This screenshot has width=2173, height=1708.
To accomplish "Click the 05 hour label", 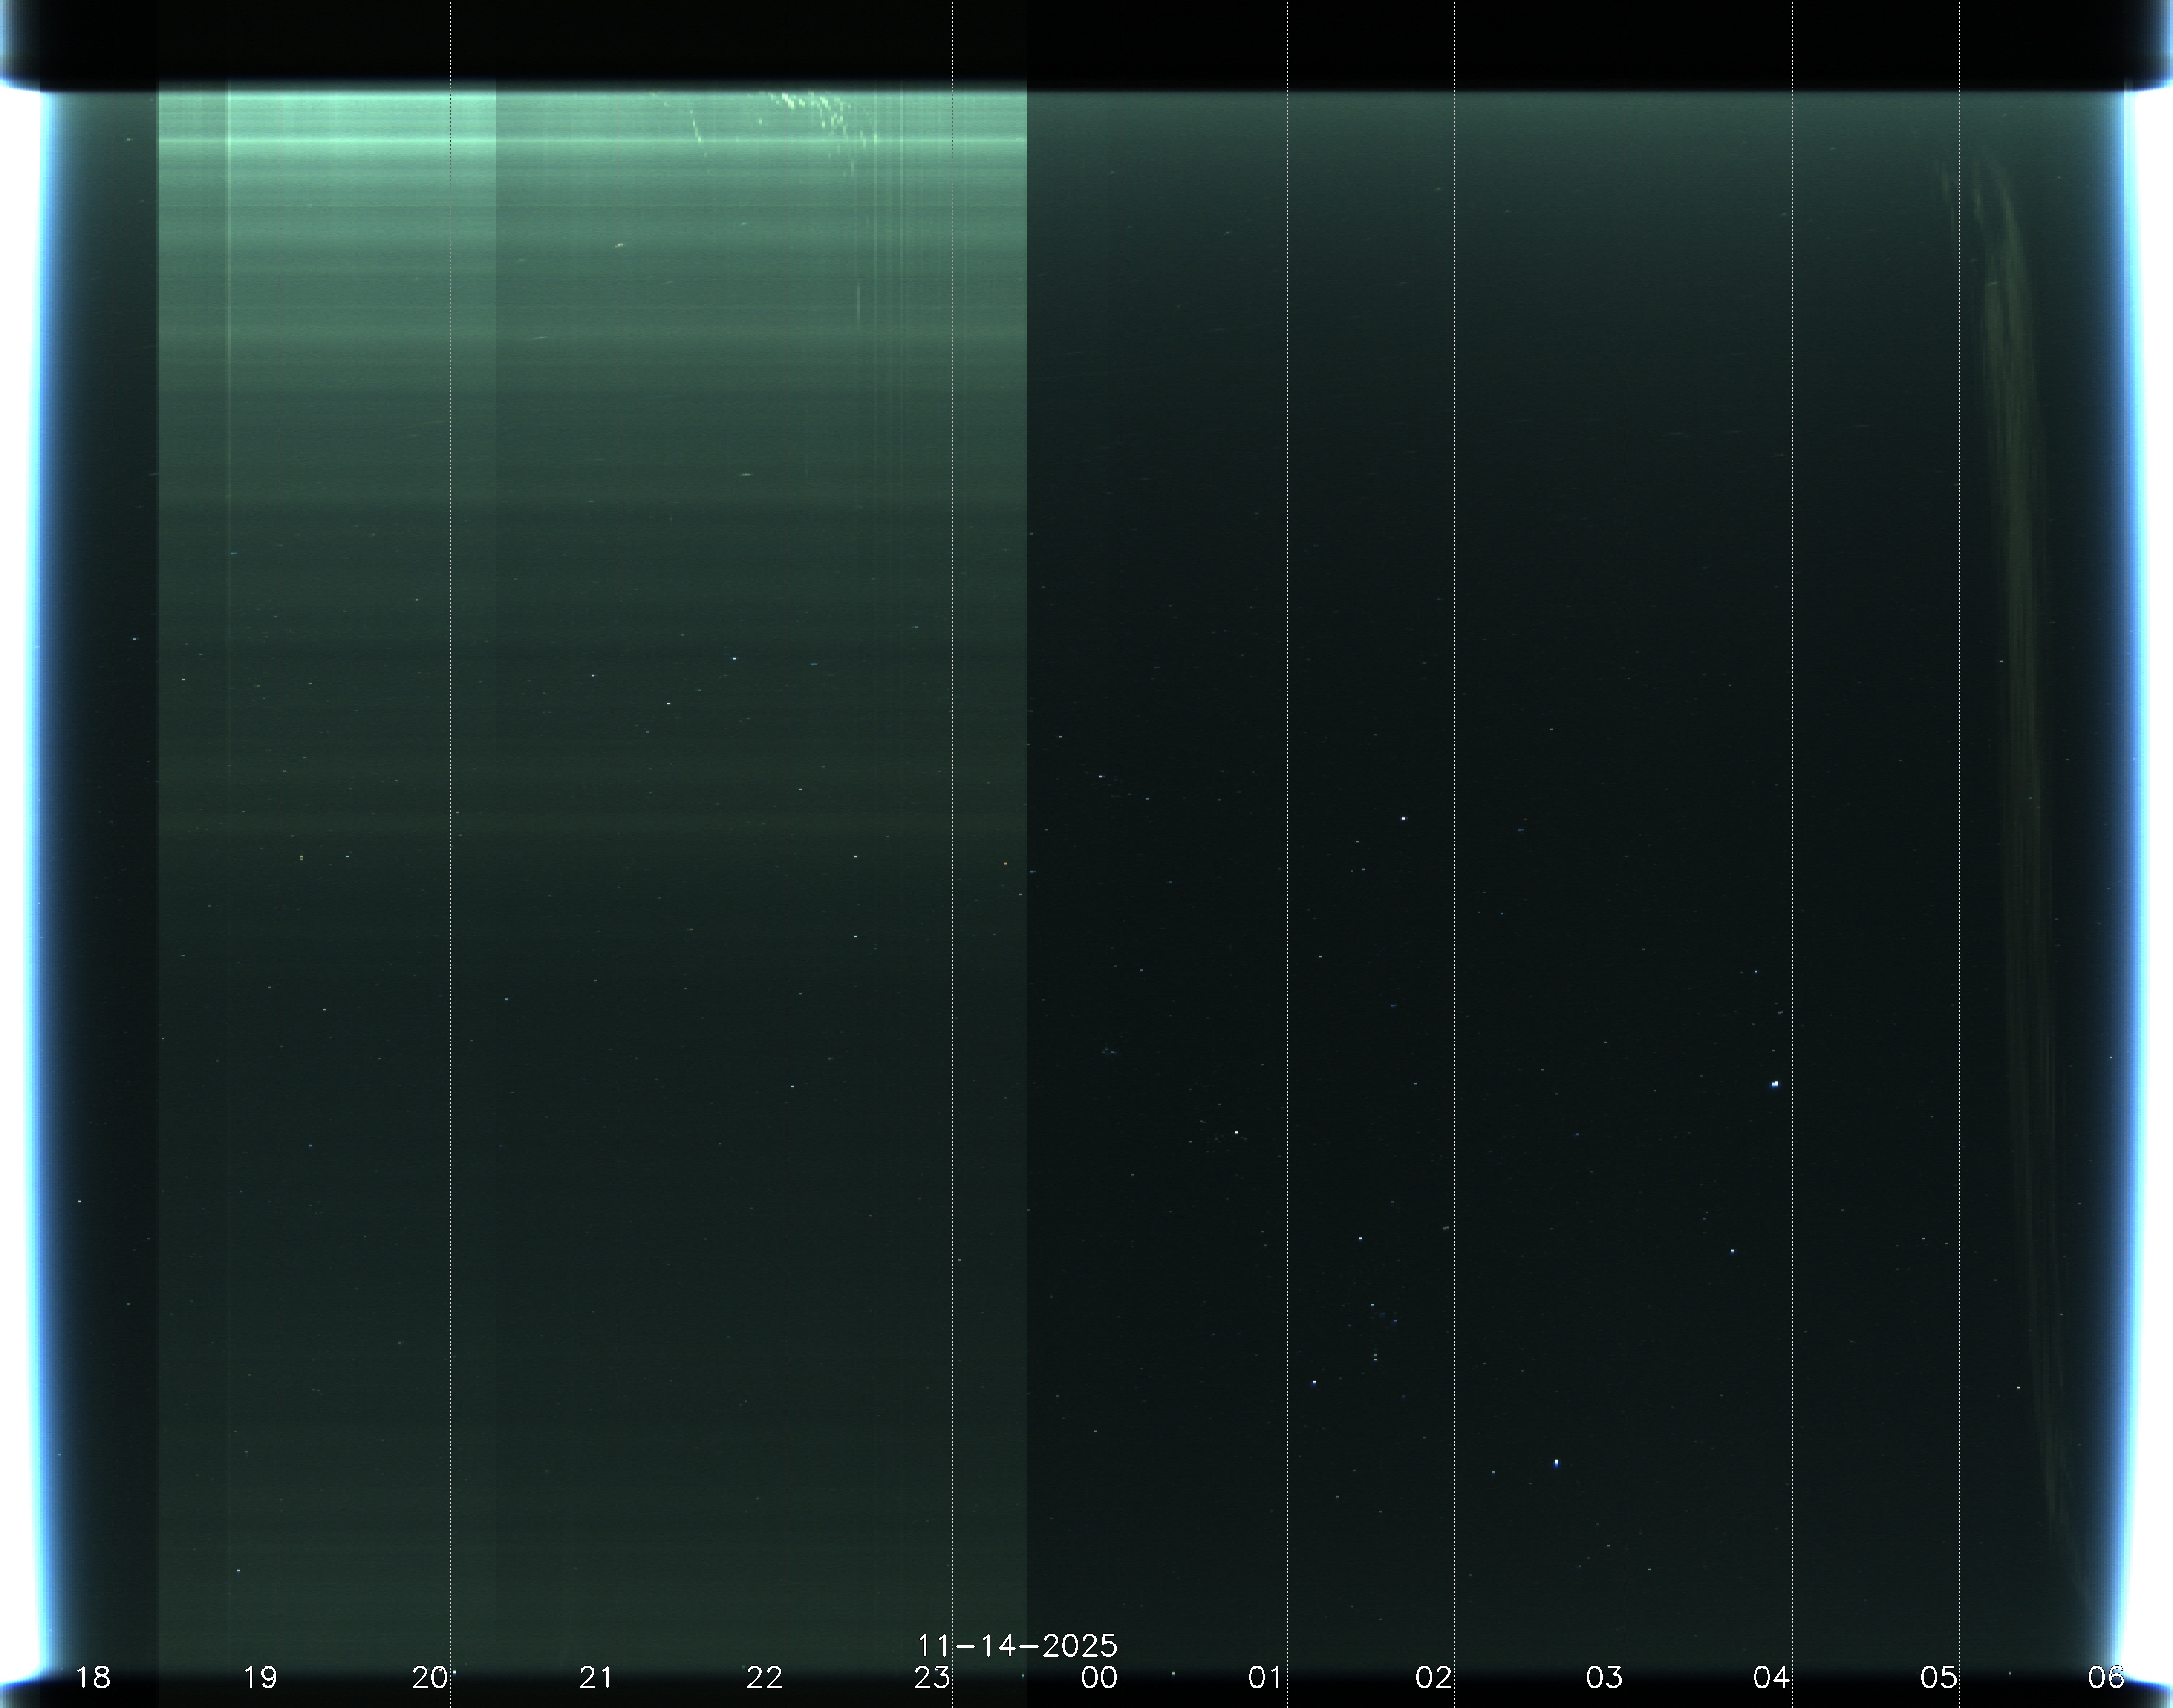I will coord(1938,1677).
